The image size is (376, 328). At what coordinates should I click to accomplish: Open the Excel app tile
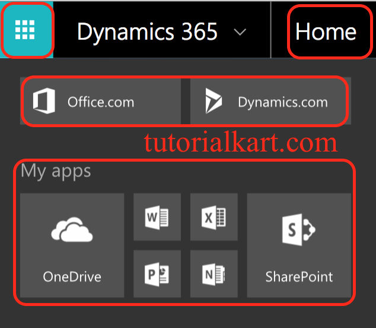214,217
